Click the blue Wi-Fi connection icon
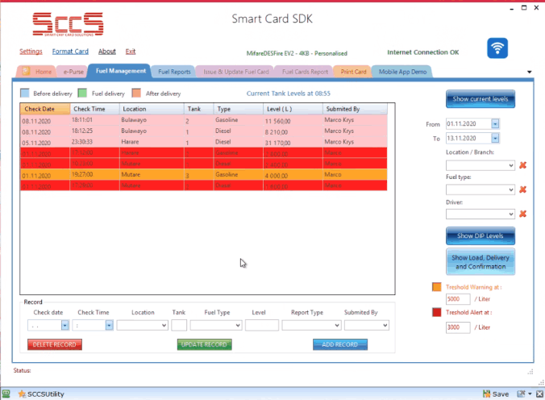Screen dimensions: 545x400 pos(497,48)
